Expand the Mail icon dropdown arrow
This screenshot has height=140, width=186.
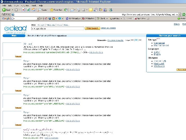point(75,10)
